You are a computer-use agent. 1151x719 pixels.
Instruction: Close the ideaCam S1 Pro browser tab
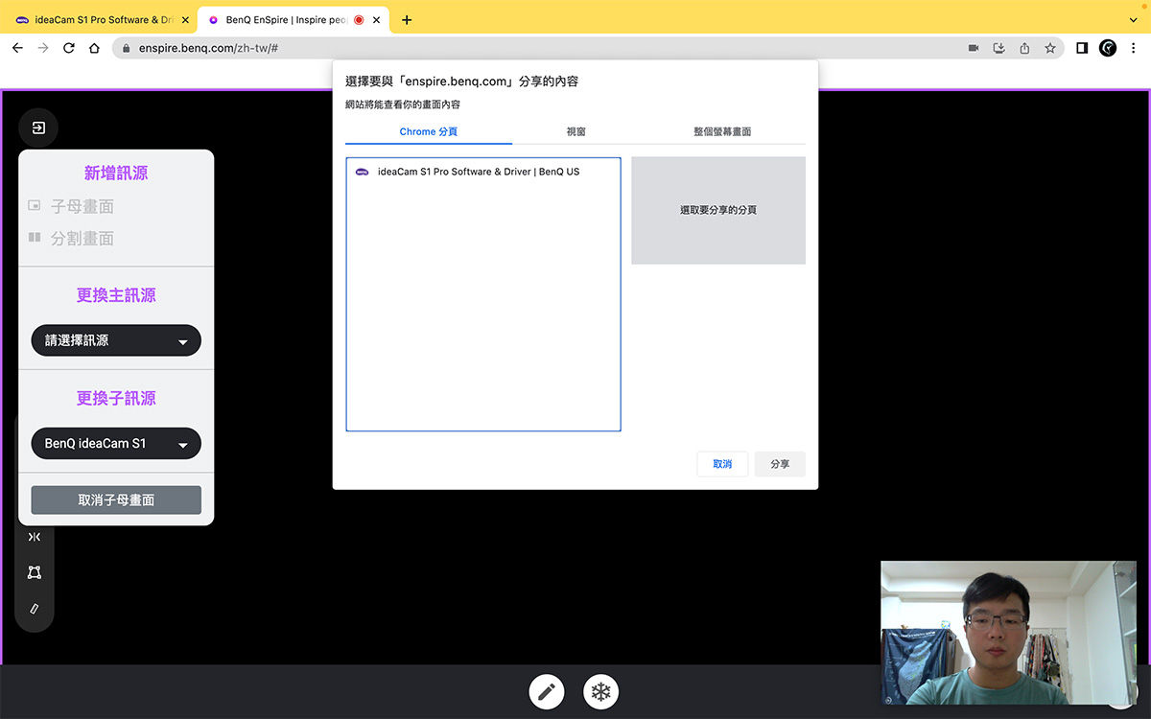[x=185, y=19]
